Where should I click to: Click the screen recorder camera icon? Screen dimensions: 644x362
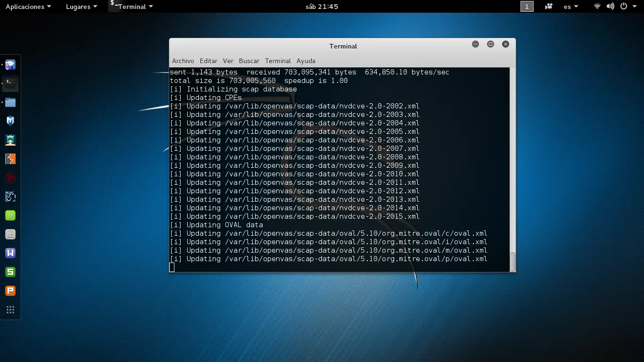point(549,7)
